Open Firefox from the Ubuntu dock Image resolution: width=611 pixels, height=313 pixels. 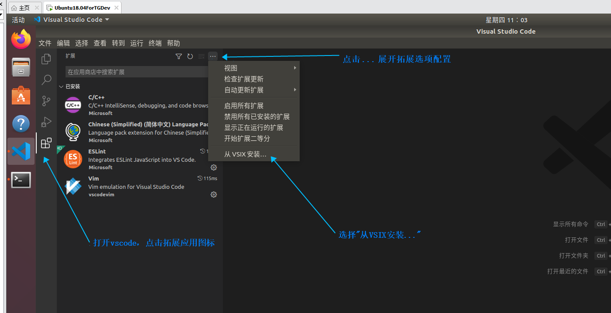click(21, 39)
